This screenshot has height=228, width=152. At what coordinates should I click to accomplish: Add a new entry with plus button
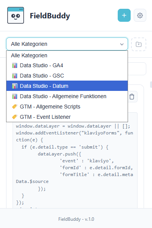(124, 15)
